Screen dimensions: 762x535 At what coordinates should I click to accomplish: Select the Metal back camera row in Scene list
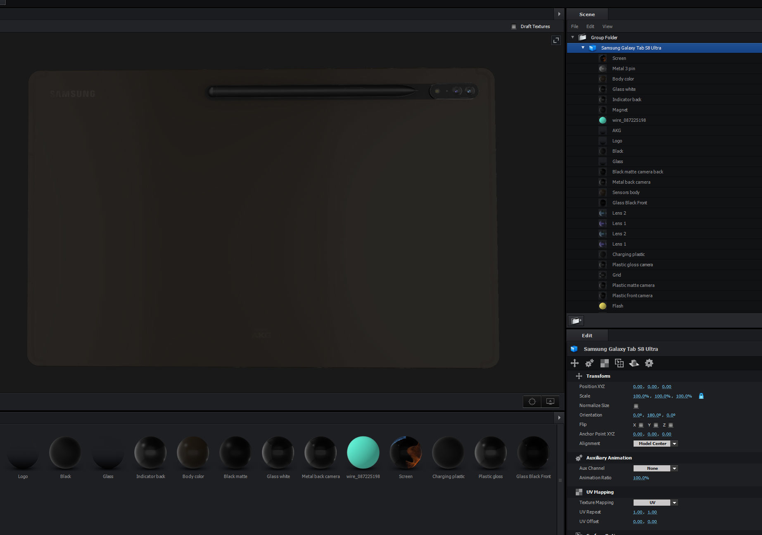664,182
